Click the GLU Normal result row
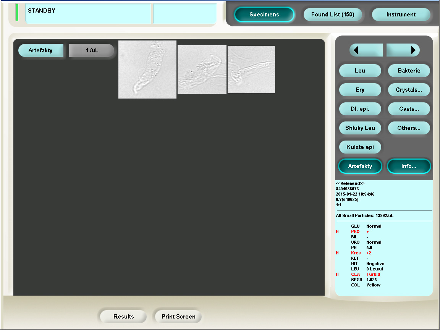The image size is (440, 330). 366,226
